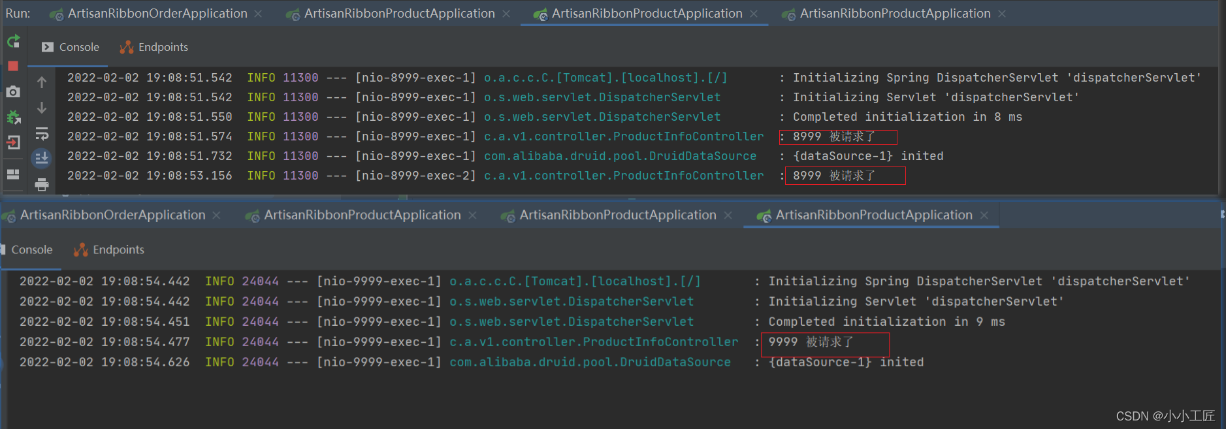The image size is (1226, 429).
Task: Toggle soft-wrap for the console output
Action: (42, 134)
